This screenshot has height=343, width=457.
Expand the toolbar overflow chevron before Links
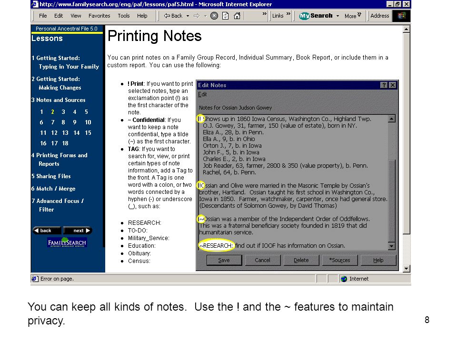[264, 14]
